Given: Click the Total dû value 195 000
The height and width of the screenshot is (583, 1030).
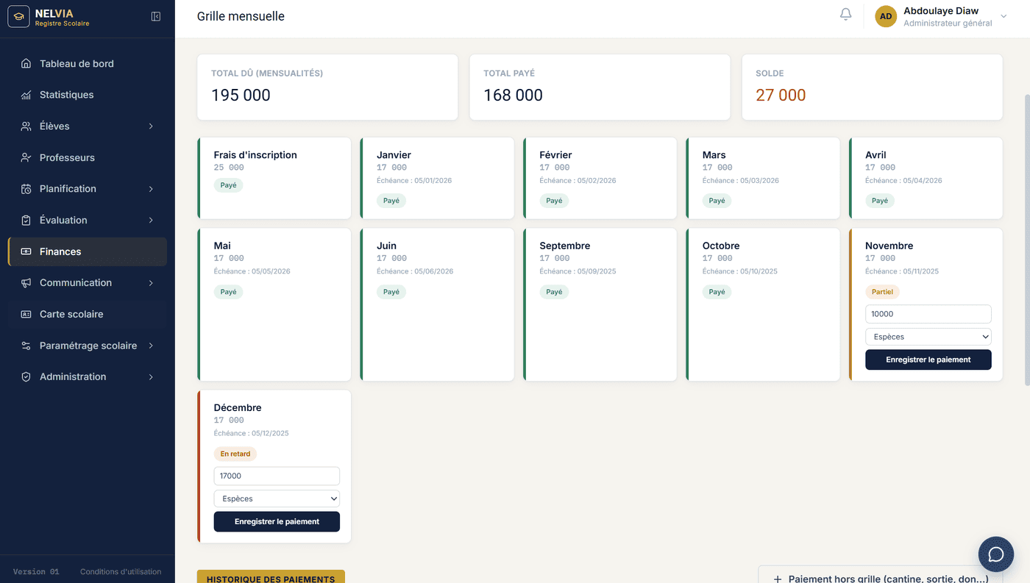Looking at the screenshot, I should (241, 95).
